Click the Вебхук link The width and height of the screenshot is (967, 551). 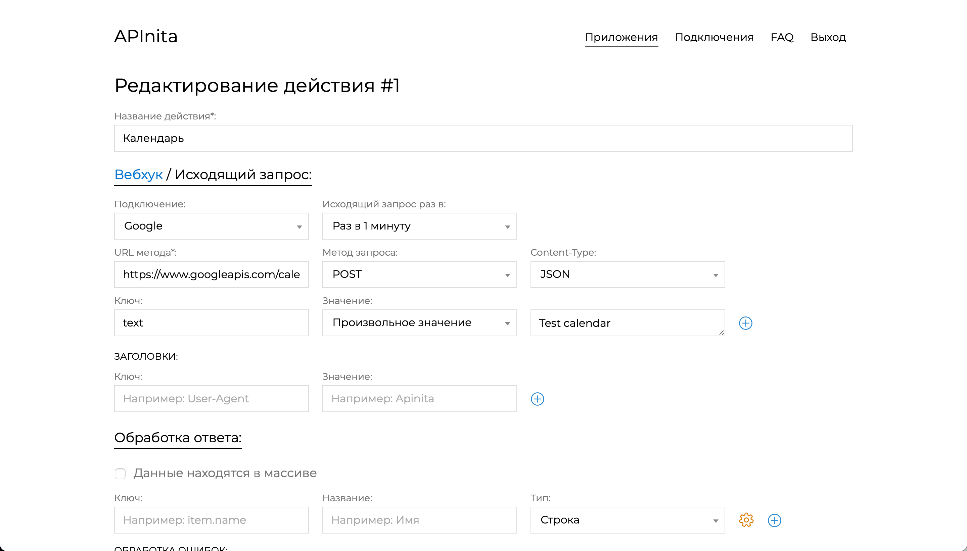[139, 174]
